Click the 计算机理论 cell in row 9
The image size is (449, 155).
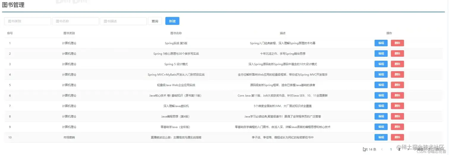pyautogui.click(x=69, y=127)
